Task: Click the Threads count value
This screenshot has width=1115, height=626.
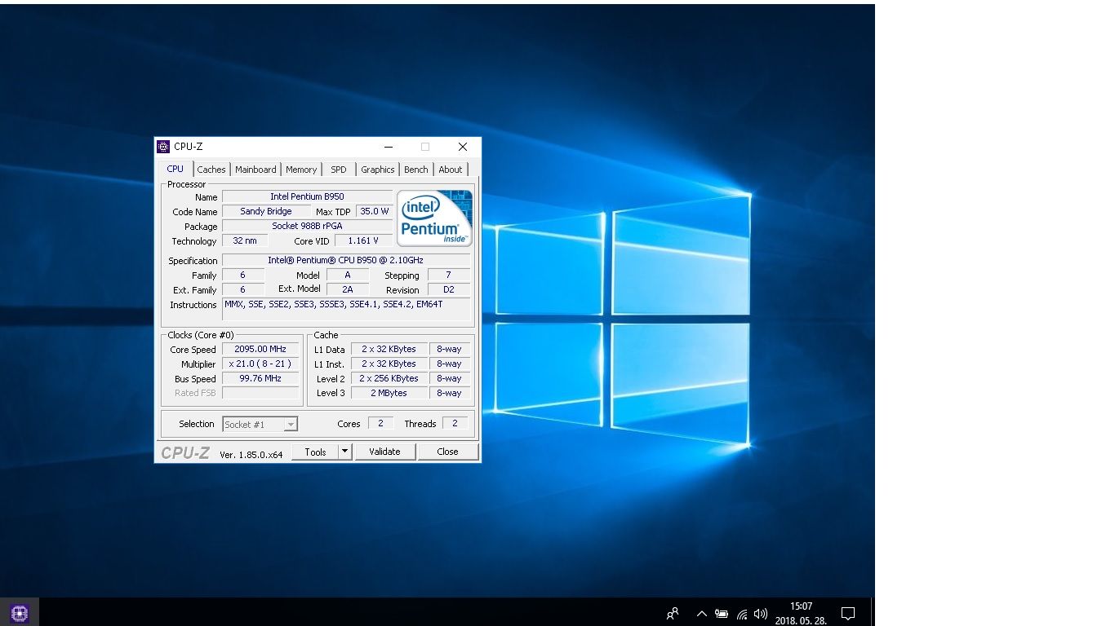Action: [455, 423]
